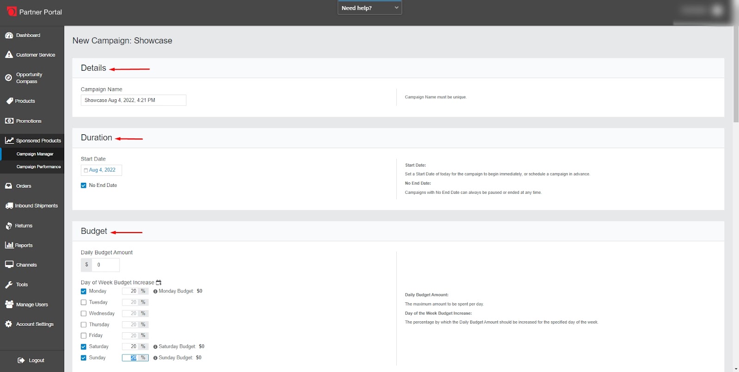Screen dimensions: 739x372
Task: Click the Sunday percentage input field
Action: (x=130, y=358)
